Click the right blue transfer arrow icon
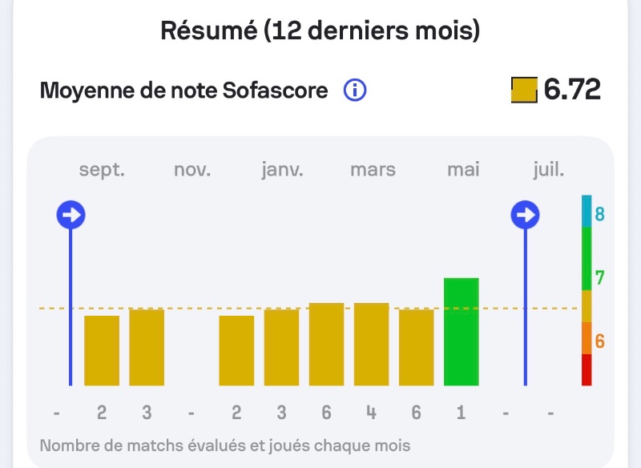The image size is (641, 468). (x=526, y=215)
